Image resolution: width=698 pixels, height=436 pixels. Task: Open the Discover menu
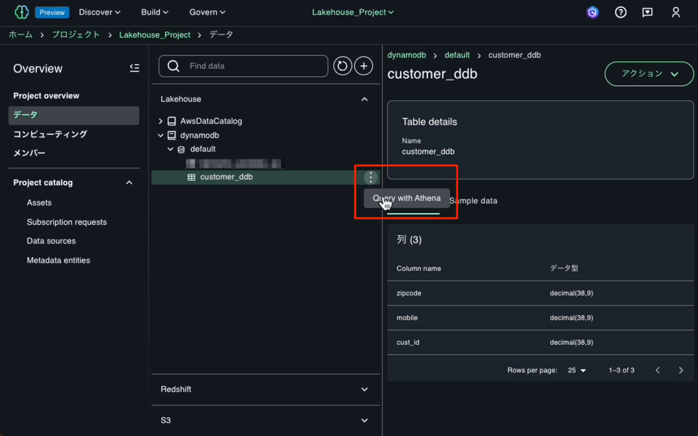tap(100, 12)
